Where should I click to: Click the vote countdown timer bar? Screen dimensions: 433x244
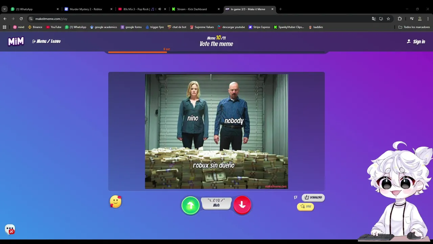216,52
